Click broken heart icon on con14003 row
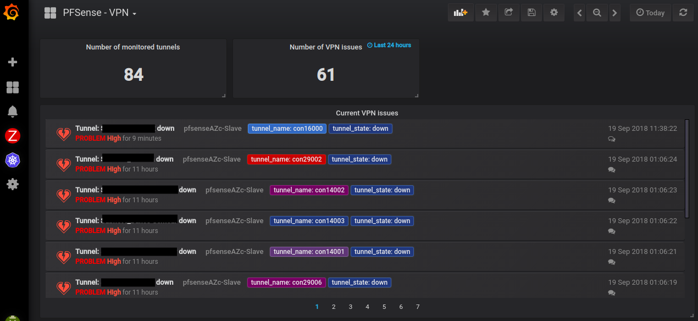The width and height of the screenshot is (698, 321). click(x=64, y=226)
